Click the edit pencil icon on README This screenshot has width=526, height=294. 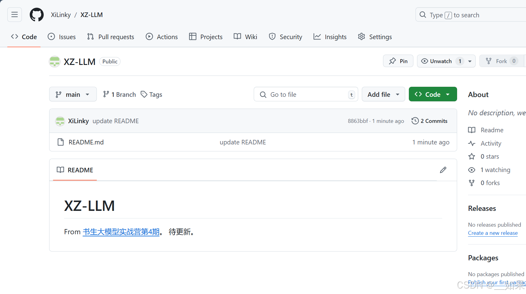pyautogui.click(x=443, y=170)
